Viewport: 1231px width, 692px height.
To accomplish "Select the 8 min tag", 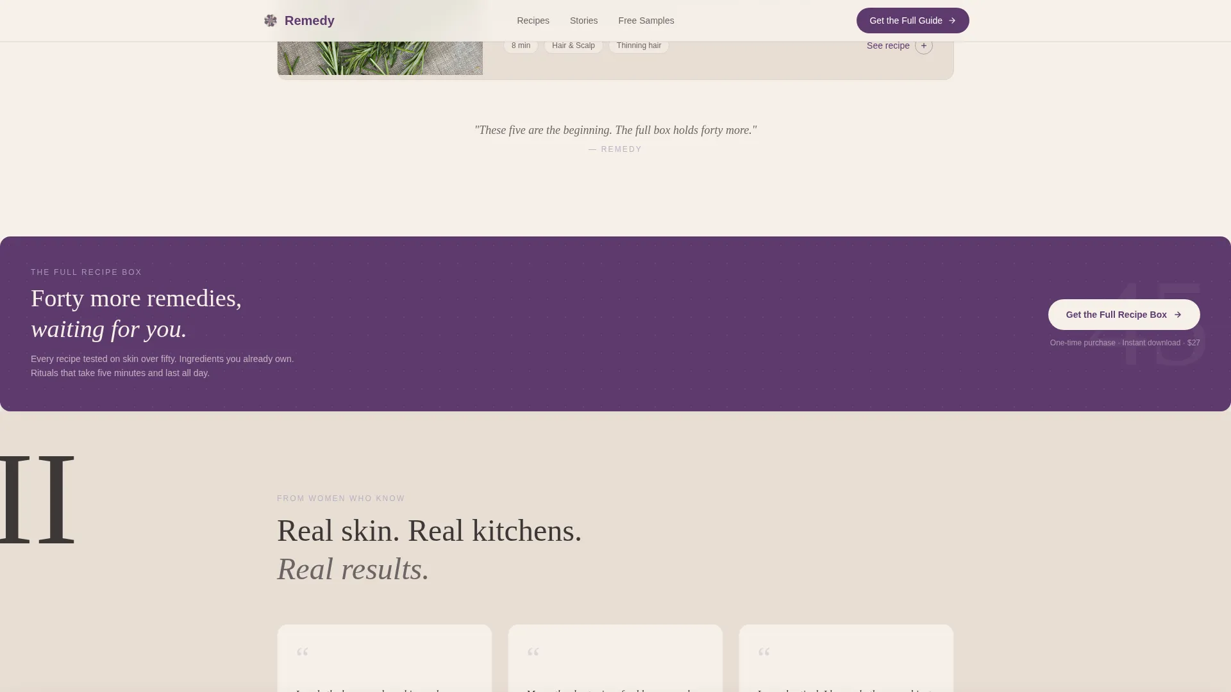I will click(x=521, y=45).
